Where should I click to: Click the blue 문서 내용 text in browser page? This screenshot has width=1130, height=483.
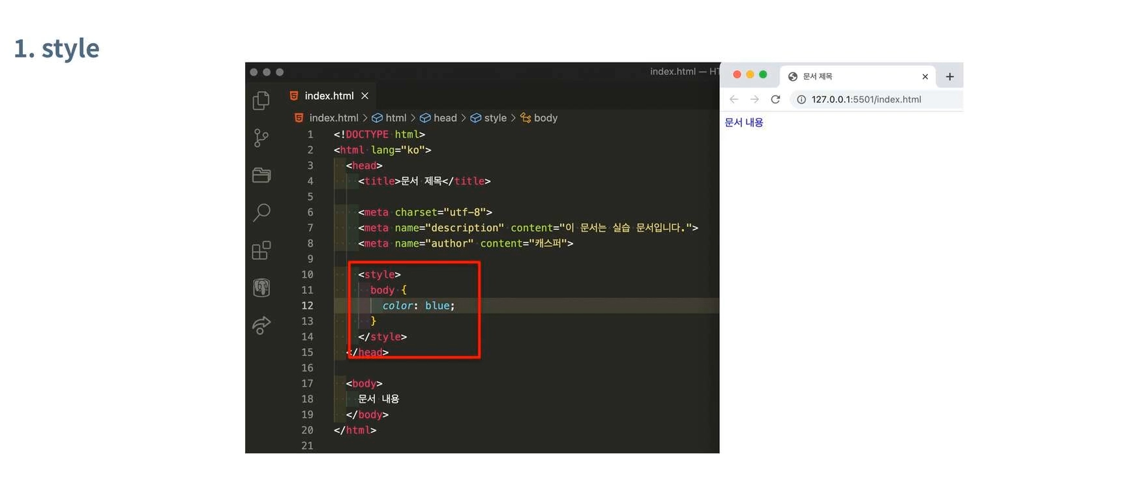click(x=744, y=123)
